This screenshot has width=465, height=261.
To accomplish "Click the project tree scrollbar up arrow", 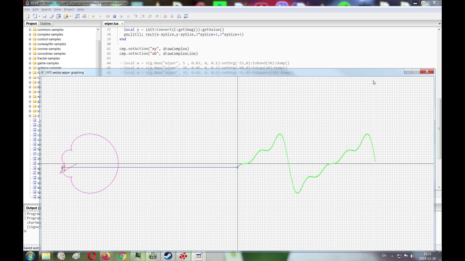I will click(x=98, y=30).
